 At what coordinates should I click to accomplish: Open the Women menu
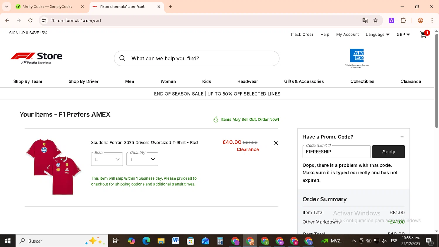(x=168, y=81)
